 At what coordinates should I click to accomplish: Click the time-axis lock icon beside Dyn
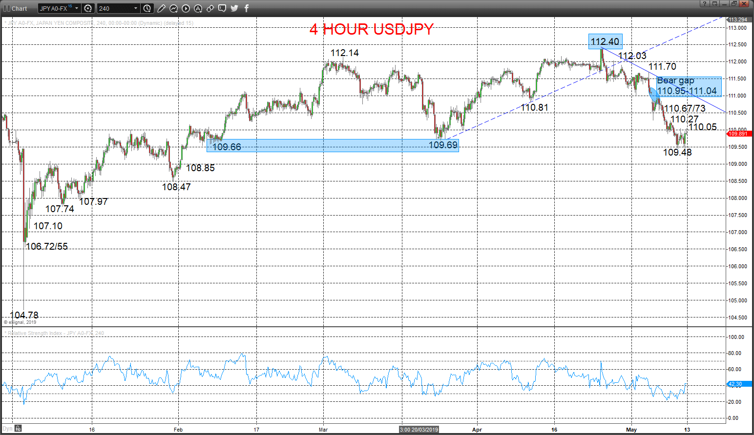18,429
